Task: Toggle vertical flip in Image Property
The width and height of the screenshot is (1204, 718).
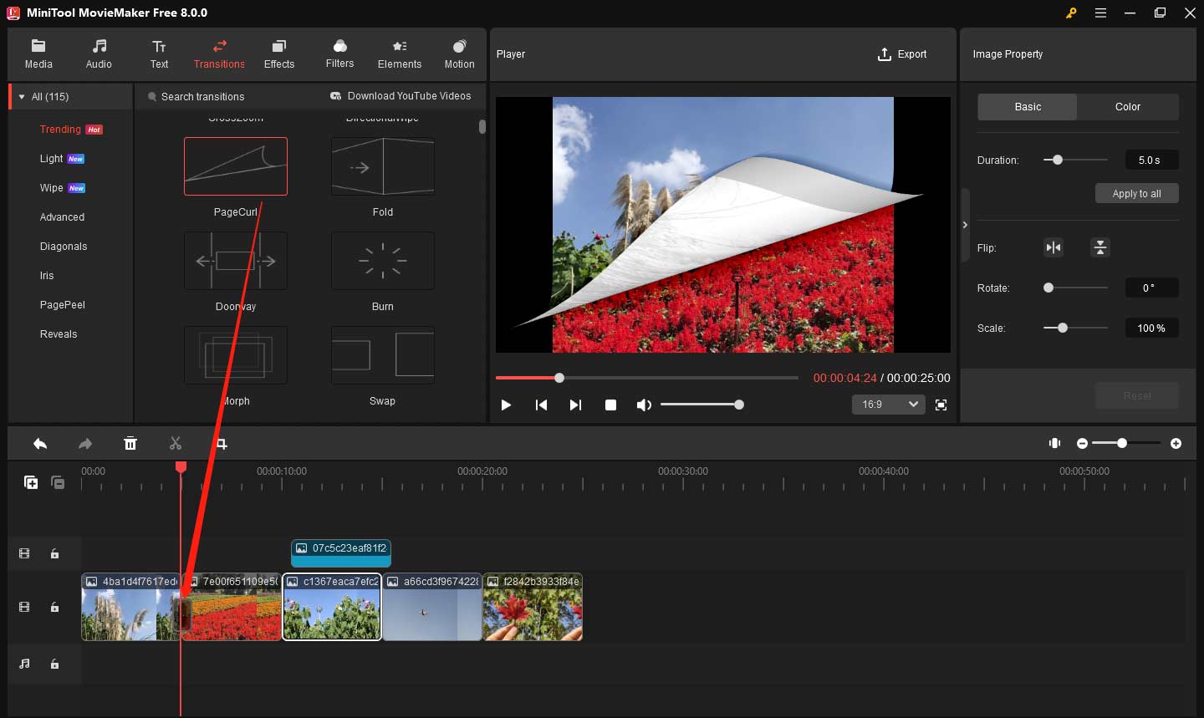Action: click(x=1099, y=247)
